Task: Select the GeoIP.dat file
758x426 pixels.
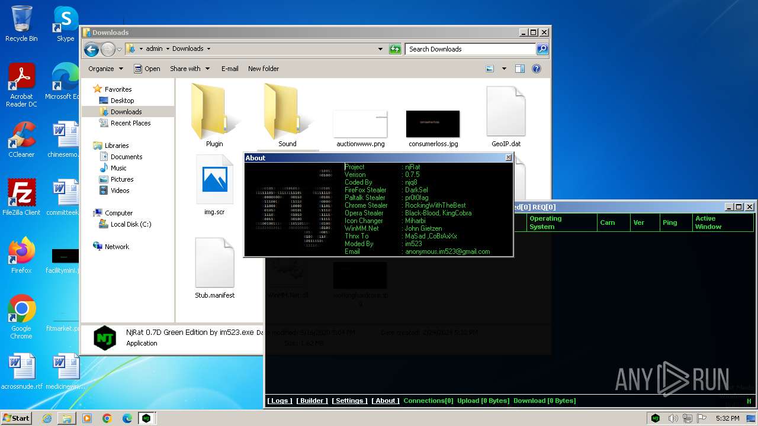Action: click(506, 116)
